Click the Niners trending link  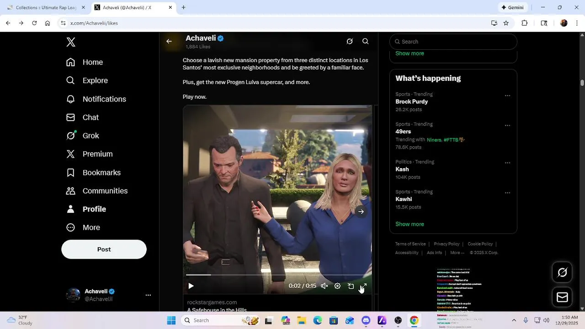pyautogui.click(x=434, y=140)
